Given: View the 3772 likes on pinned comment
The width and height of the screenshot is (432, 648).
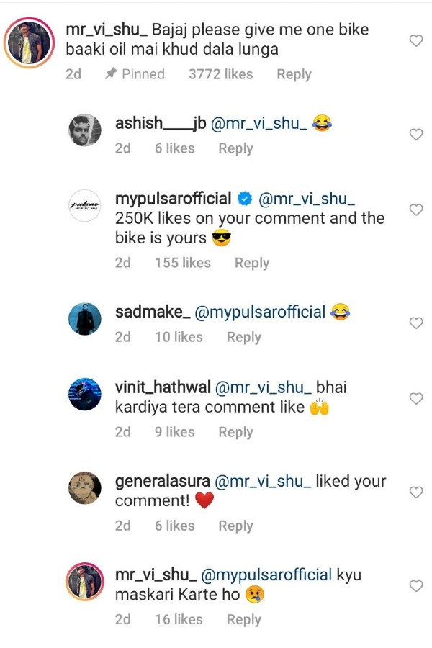Looking at the screenshot, I should pos(220,74).
